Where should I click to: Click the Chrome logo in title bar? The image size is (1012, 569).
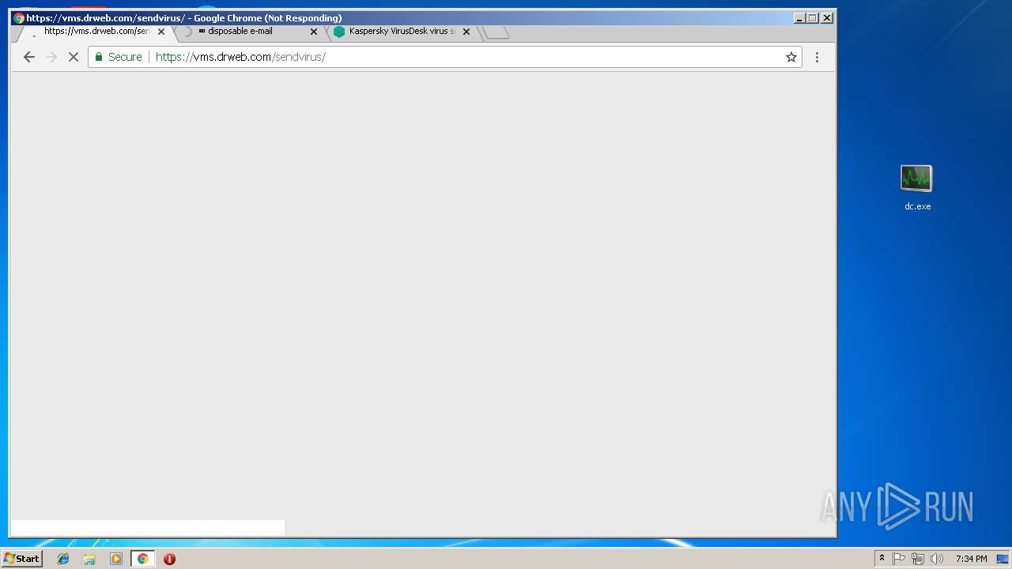[19, 17]
